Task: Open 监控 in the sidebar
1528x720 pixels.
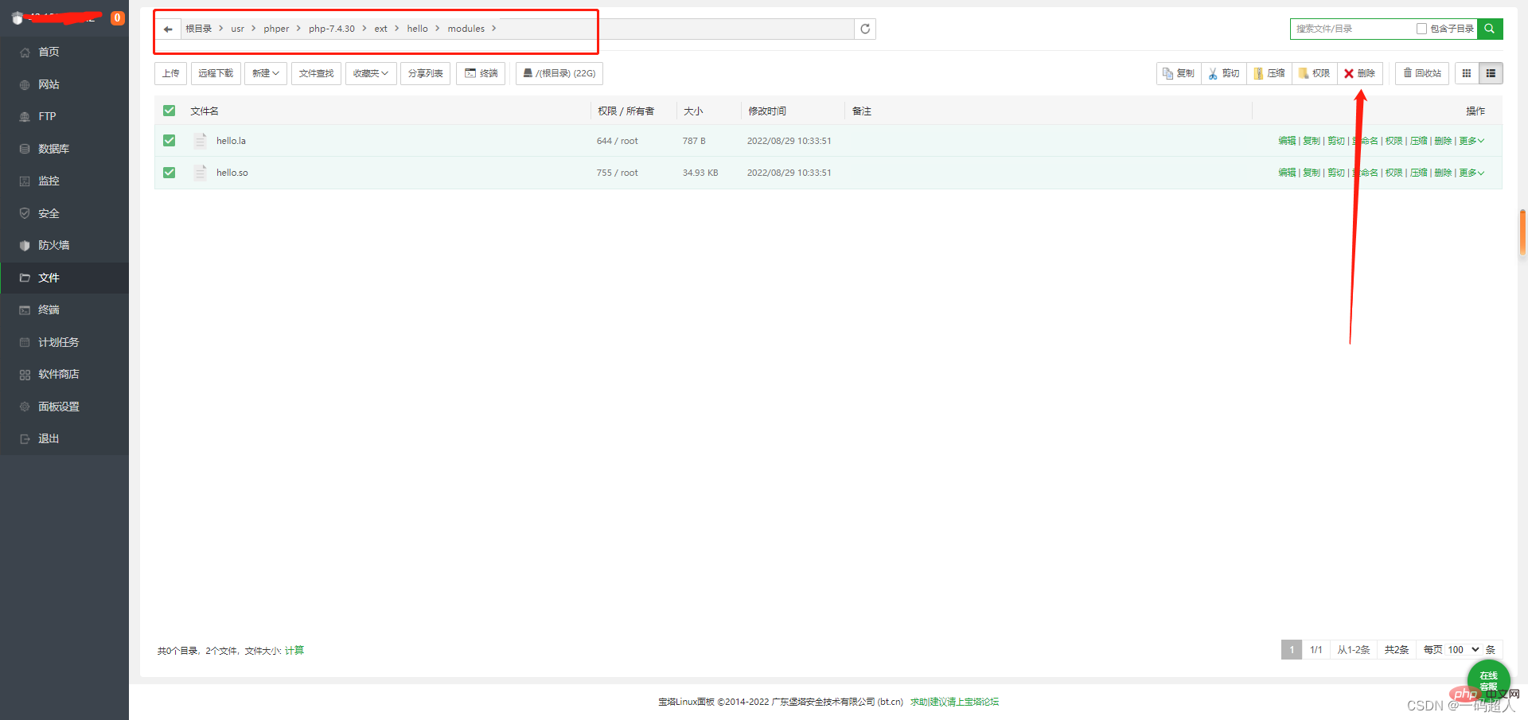Action: [64, 181]
